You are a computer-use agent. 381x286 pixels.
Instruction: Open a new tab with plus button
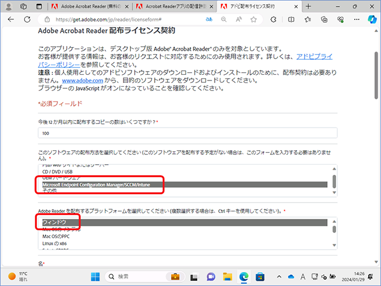tap(308, 6)
